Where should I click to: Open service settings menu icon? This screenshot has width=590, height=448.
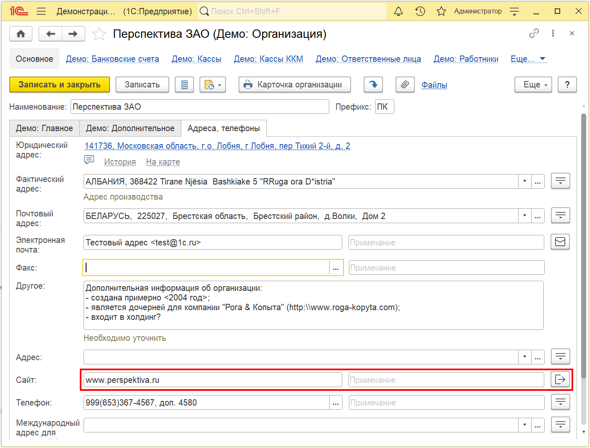click(x=514, y=11)
